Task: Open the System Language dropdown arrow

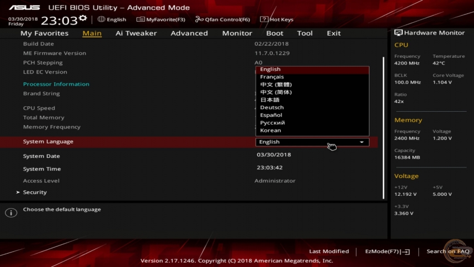Action: [x=362, y=142]
